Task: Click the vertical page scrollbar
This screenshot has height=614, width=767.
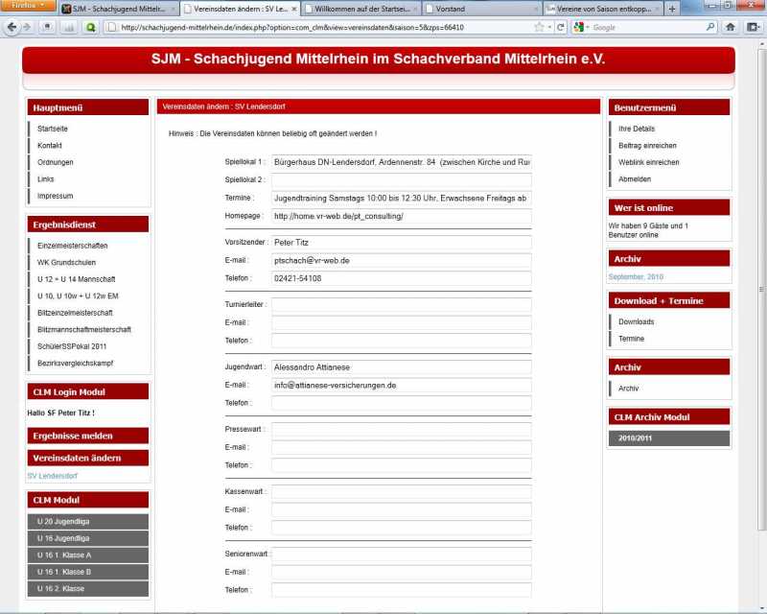Action: click(x=761, y=288)
